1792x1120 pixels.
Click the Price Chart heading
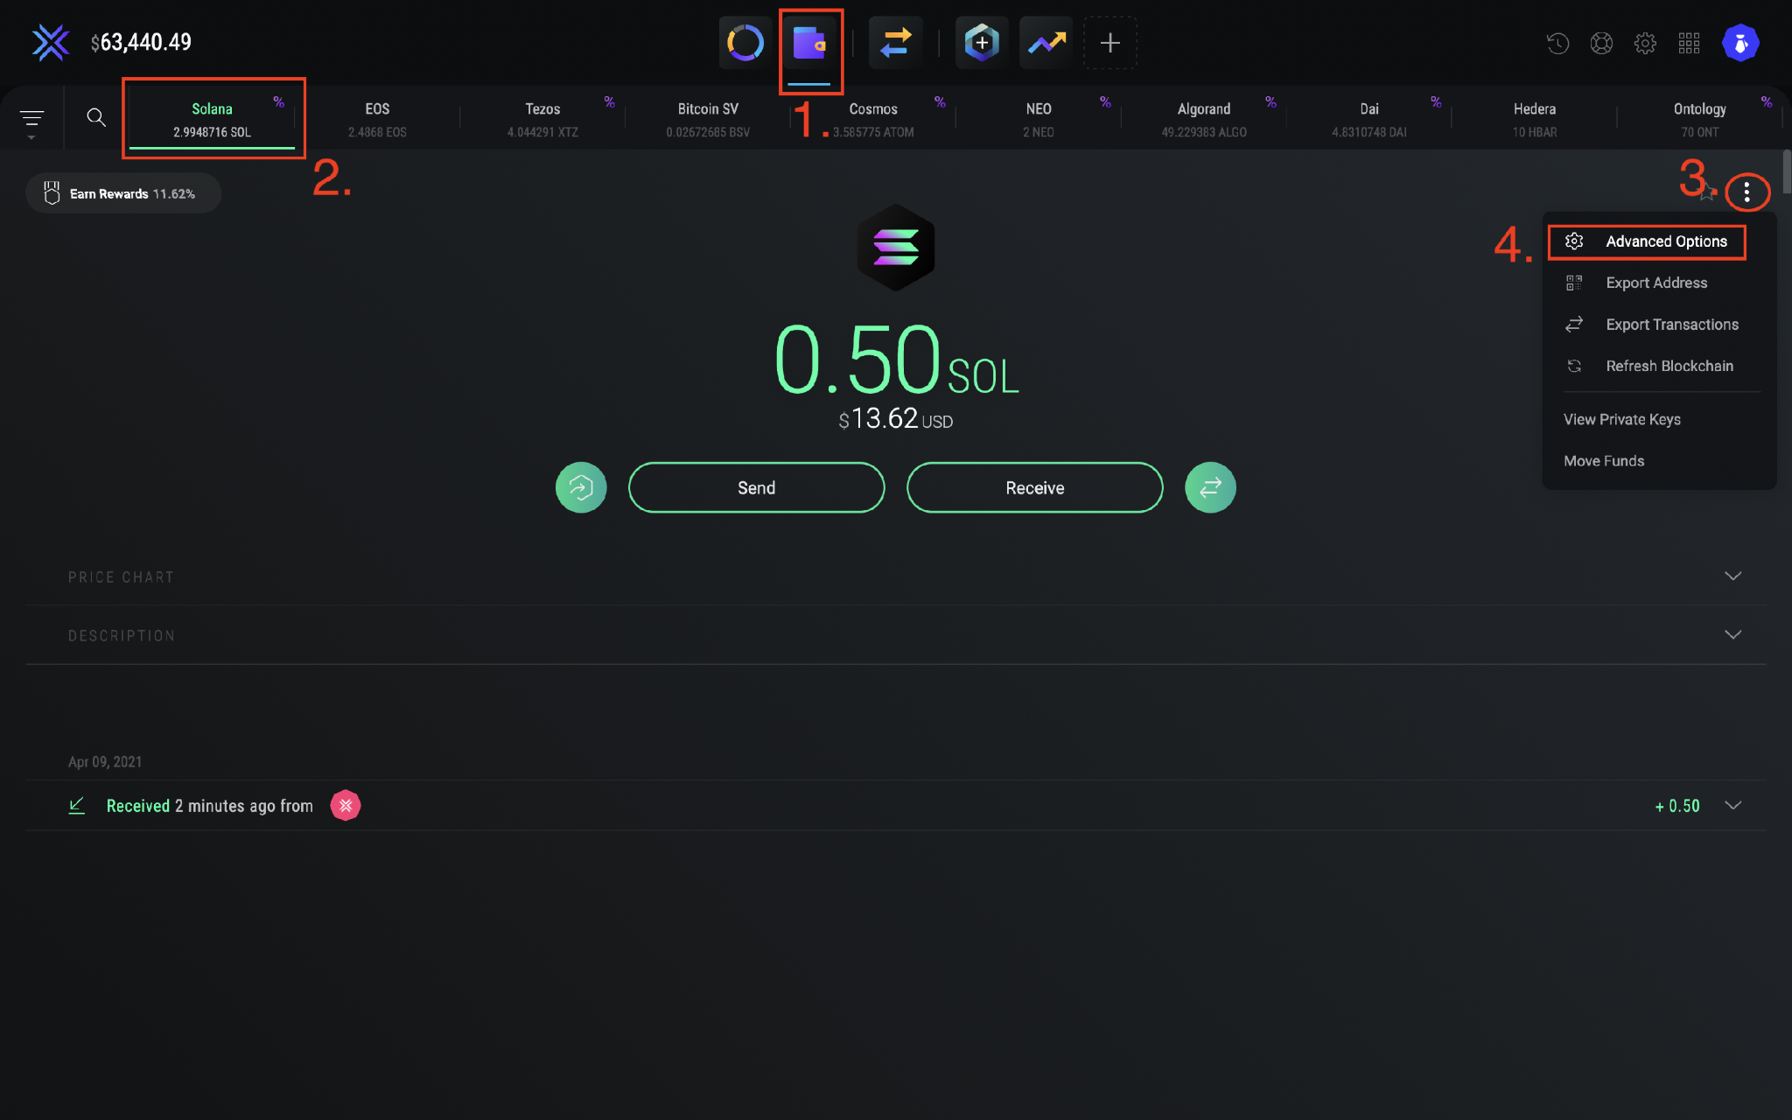pos(121,577)
